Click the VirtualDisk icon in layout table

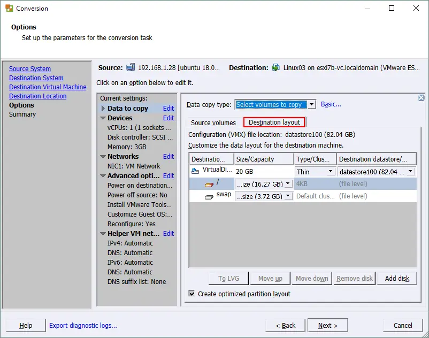click(x=195, y=171)
